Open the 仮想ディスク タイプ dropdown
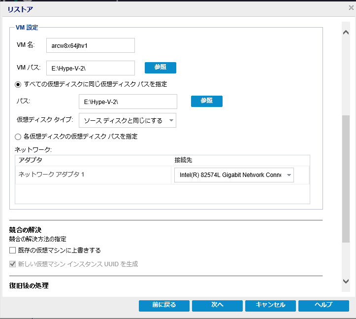Image resolution: width=356 pixels, height=319 pixels. [128, 120]
